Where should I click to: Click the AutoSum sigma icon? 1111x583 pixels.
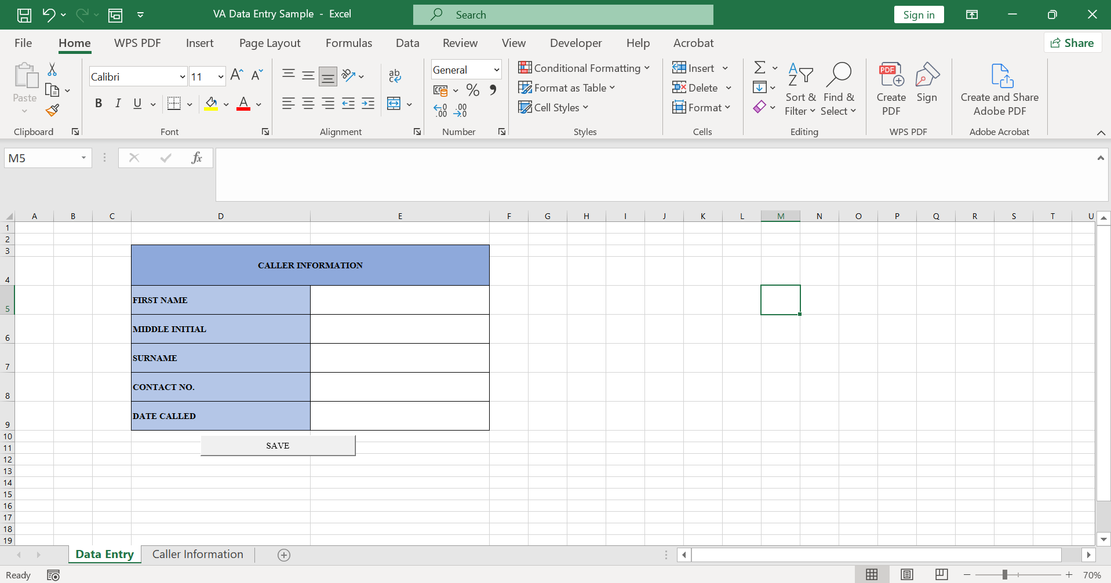(x=759, y=68)
